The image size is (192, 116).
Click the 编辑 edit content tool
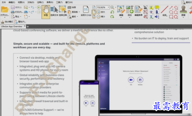pos(121,11)
